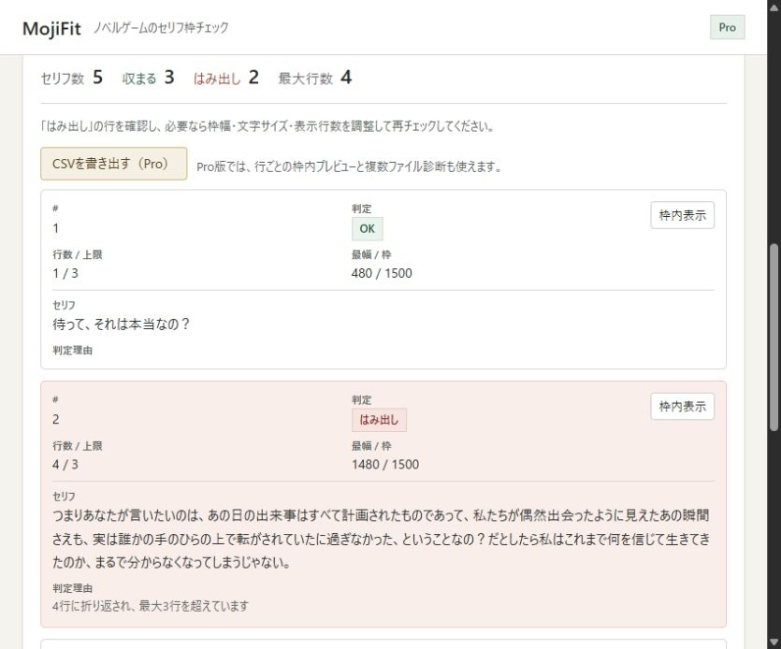Viewport: 781px width, 649px height.
Task: Click the 4行に折り返され reason text
Action: point(151,606)
